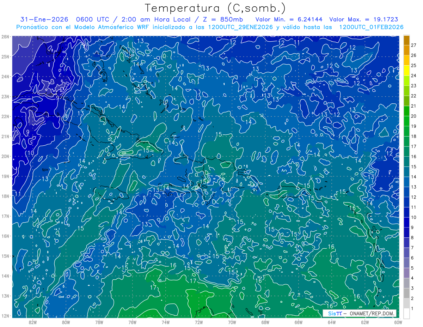Screen dimensions: 423x327
Task: Click the title 'Temperatura (C,somb.)'
Action: click(215, 8)
